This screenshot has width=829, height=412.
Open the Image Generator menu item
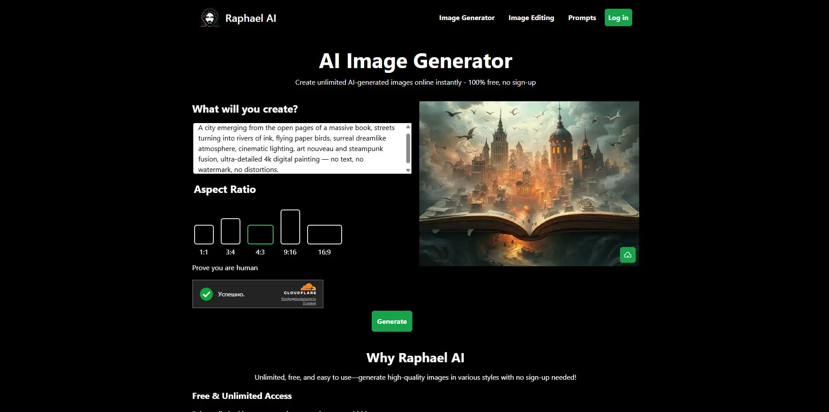click(x=466, y=18)
